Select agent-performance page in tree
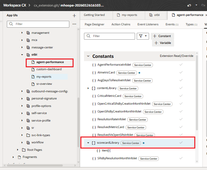 50,62
